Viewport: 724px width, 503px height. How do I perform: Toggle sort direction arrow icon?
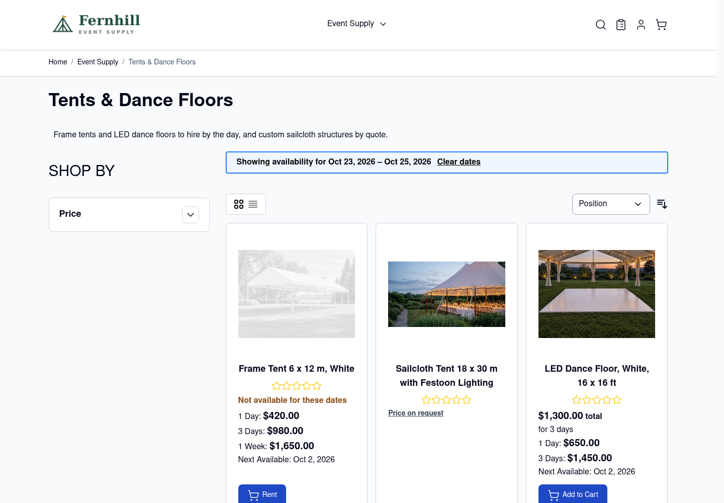click(x=662, y=204)
